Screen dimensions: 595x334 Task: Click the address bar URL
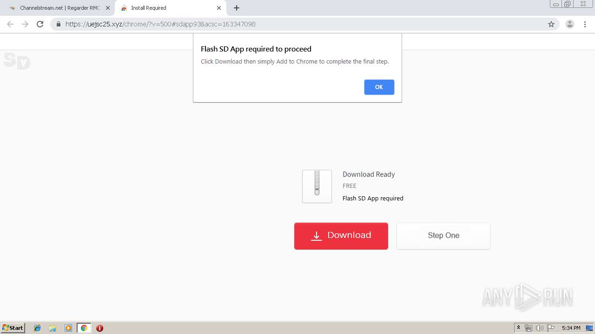[x=160, y=24]
